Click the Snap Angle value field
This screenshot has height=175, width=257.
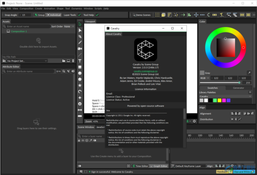pos(25,15)
